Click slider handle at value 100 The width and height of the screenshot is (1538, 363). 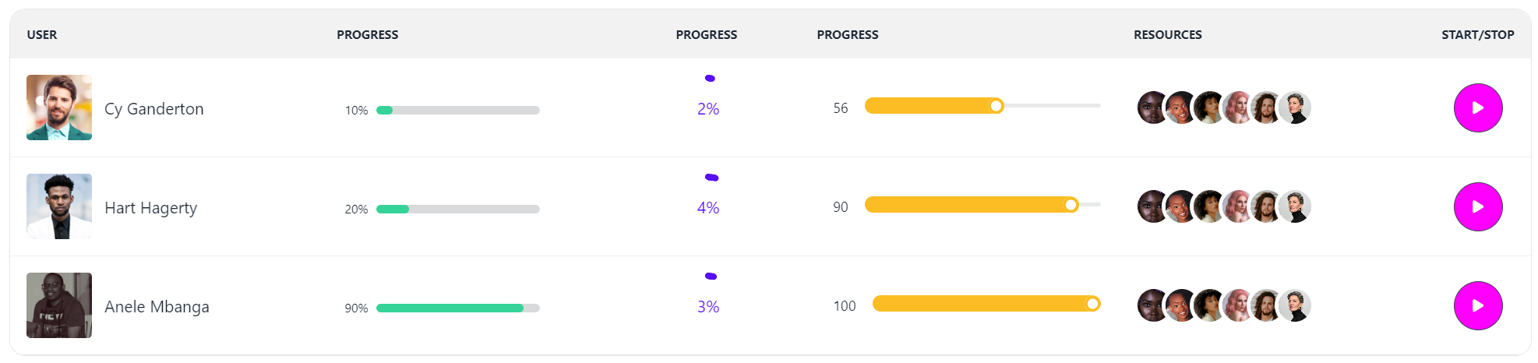point(1092,304)
